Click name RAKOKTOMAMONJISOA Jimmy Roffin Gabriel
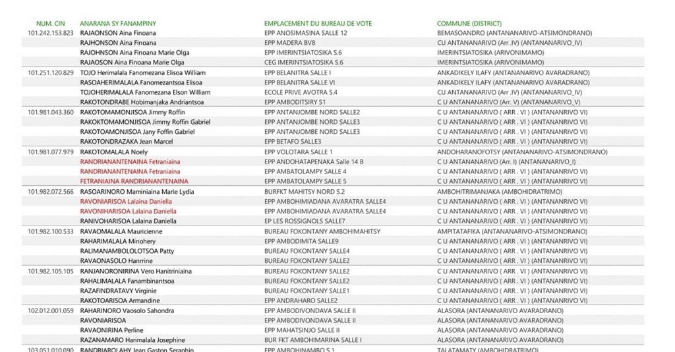 pos(146,122)
